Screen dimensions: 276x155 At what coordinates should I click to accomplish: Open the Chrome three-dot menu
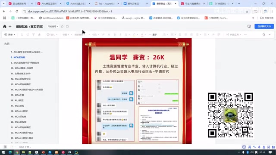272,11
